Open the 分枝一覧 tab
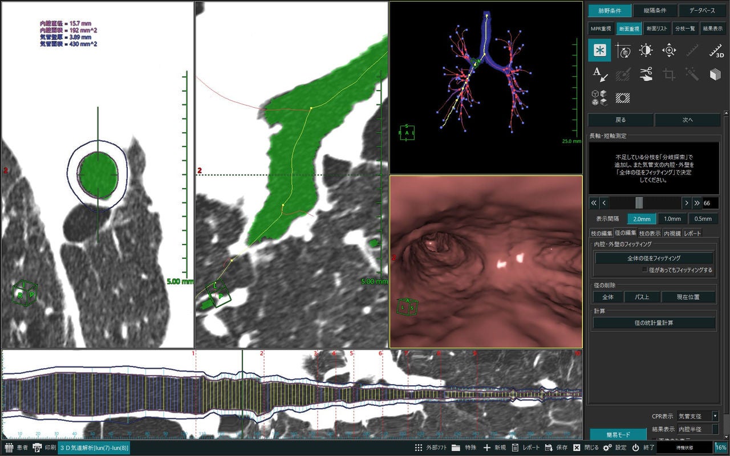 [685, 28]
